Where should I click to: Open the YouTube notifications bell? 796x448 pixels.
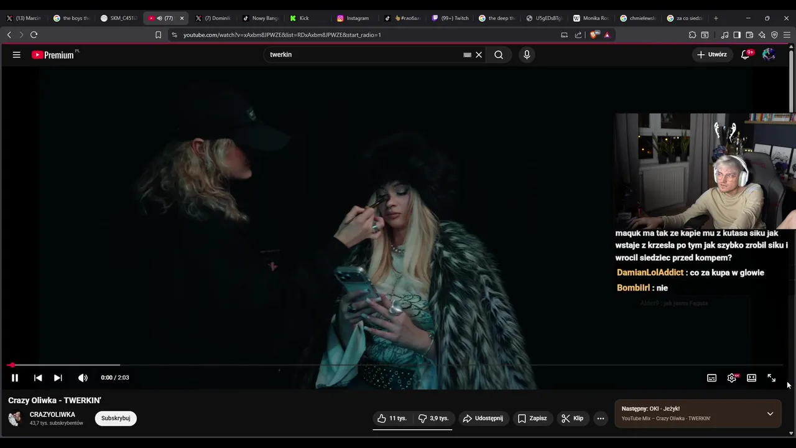[745, 55]
